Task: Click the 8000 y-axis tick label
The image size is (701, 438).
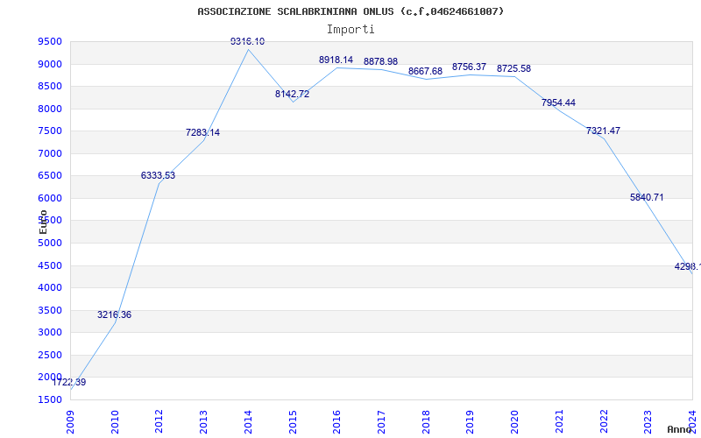Action: pyautogui.click(x=50, y=109)
